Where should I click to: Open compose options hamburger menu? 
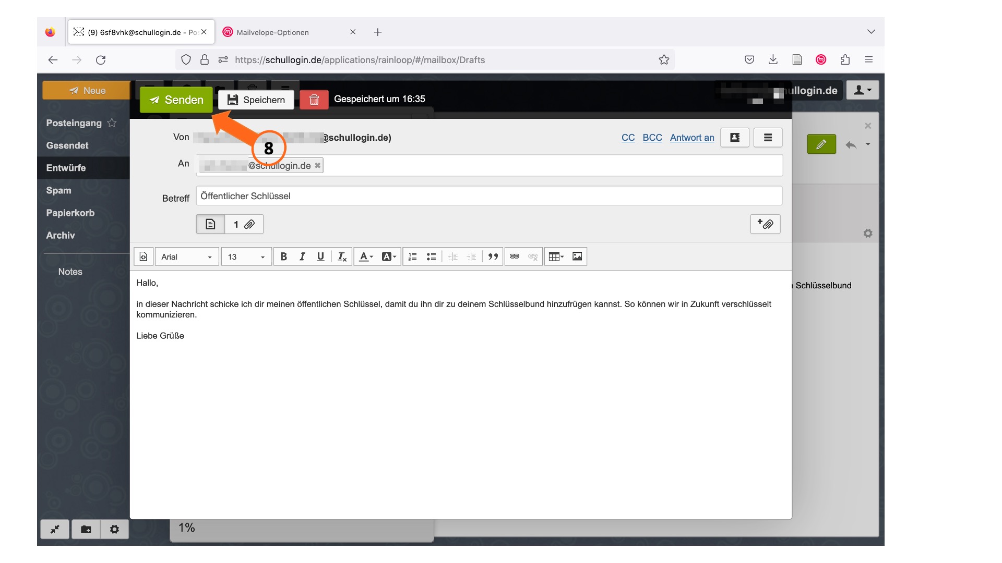pyautogui.click(x=768, y=138)
